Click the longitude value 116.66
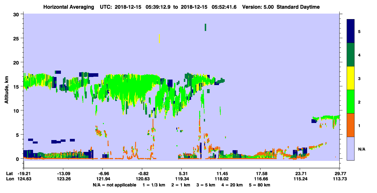The height and width of the screenshot is (193, 377). coord(261,179)
